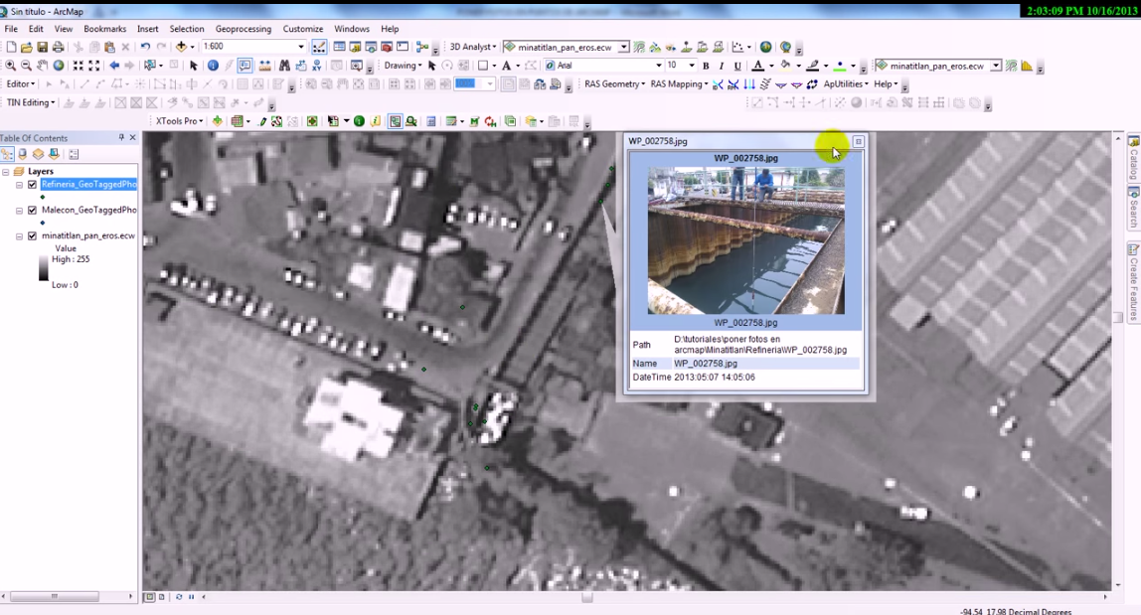Toggle the HTML Popup tool

click(244, 66)
